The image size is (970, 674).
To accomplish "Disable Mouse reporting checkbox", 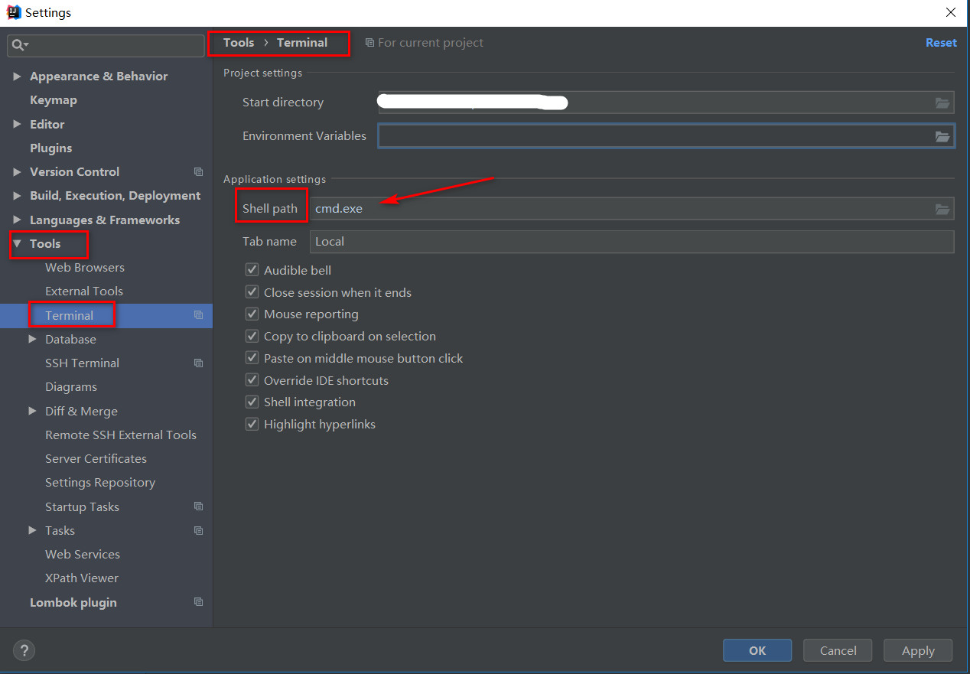I will 252,314.
